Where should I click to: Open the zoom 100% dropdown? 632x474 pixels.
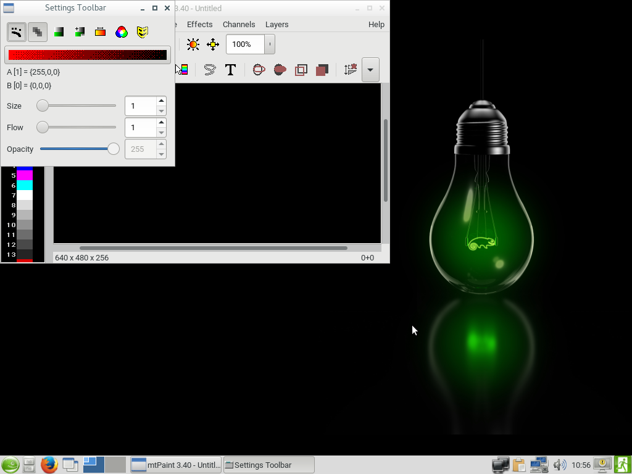point(270,44)
